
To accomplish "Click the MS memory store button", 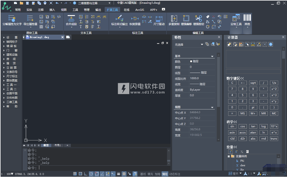I will click(x=243, y=113).
